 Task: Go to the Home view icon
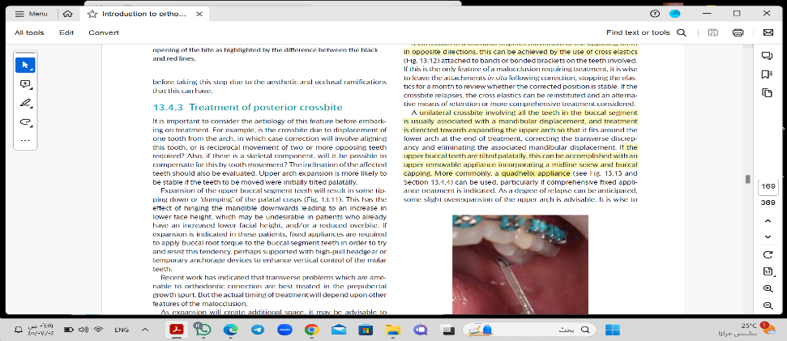68,14
